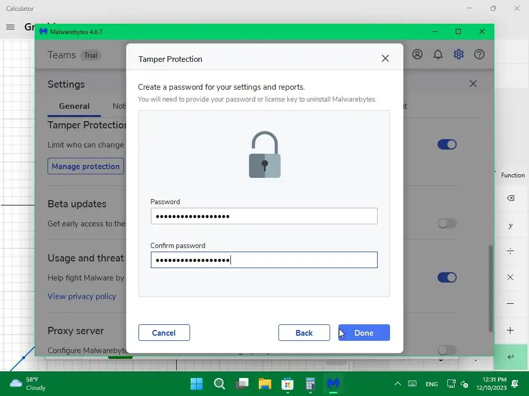This screenshot has height=396, width=529.
Task: Click the Calculator multiply key
Action: tap(510, 277)
